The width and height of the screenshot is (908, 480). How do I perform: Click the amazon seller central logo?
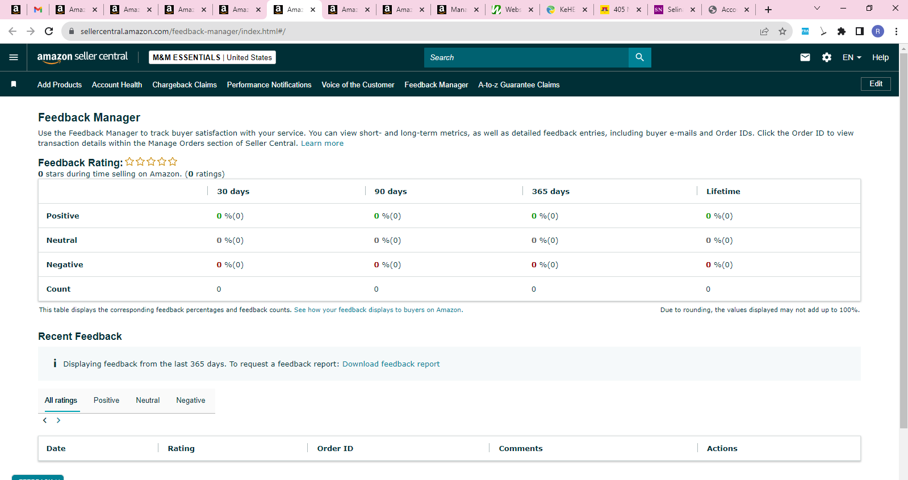point(82,57)
